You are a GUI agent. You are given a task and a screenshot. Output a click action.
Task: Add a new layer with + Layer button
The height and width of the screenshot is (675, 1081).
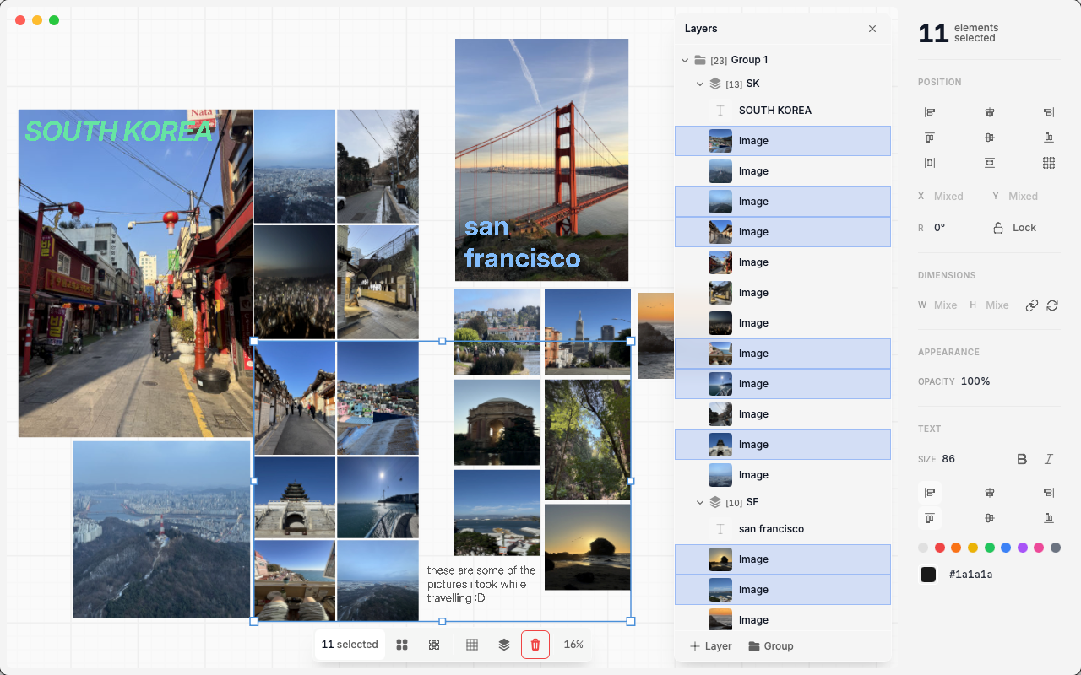pyautogui.click(x=709, y=645)
